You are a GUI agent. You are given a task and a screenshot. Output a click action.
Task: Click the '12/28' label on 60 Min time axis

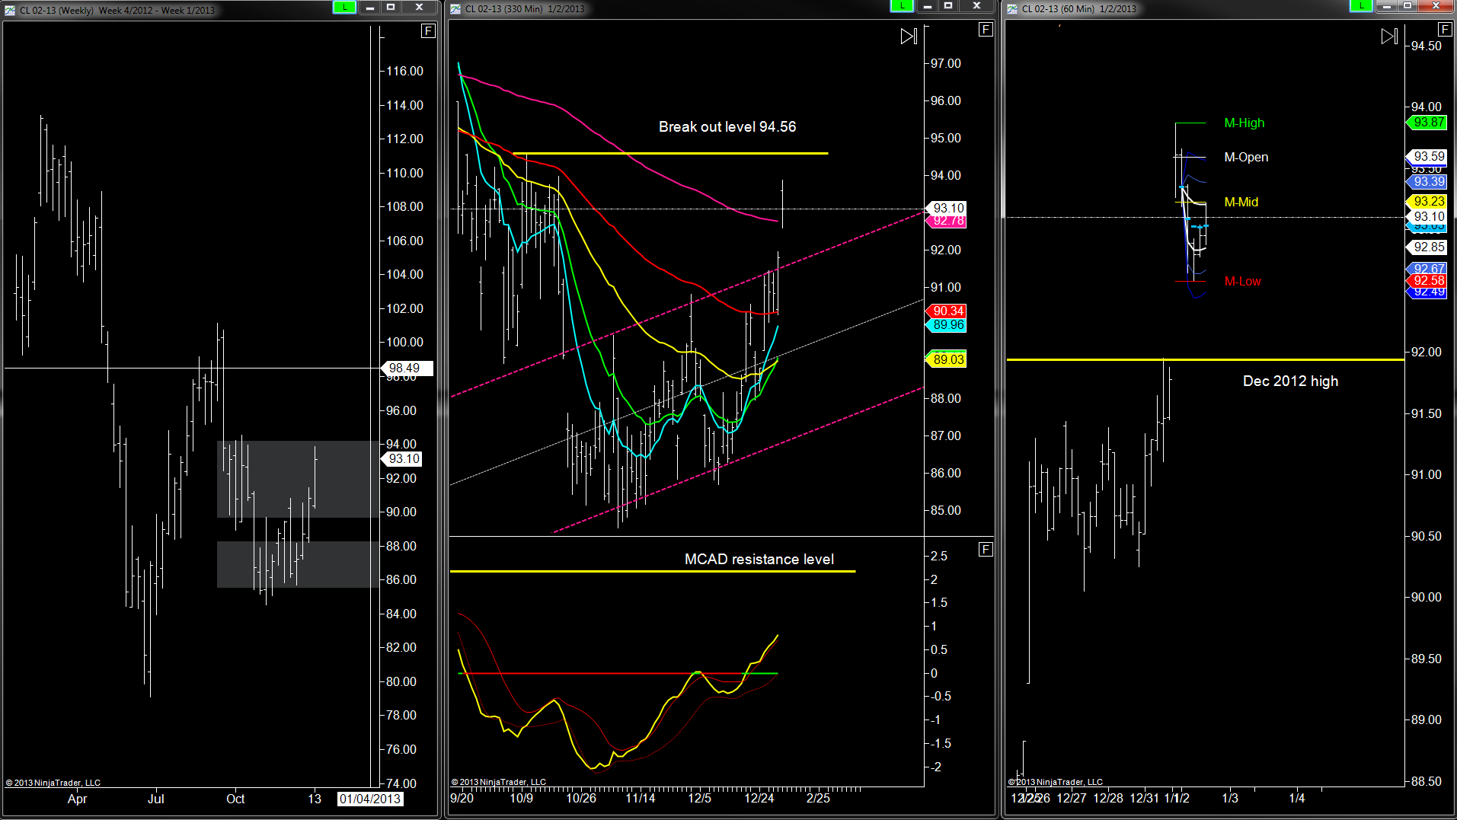click(x=1107, y=798)
